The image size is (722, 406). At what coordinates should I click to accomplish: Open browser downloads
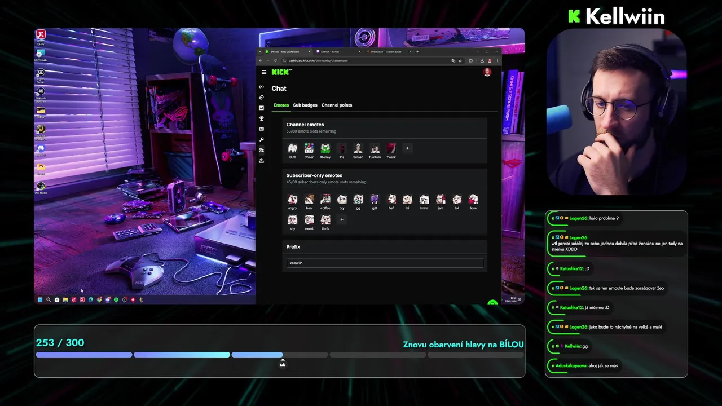pos(482,60)
